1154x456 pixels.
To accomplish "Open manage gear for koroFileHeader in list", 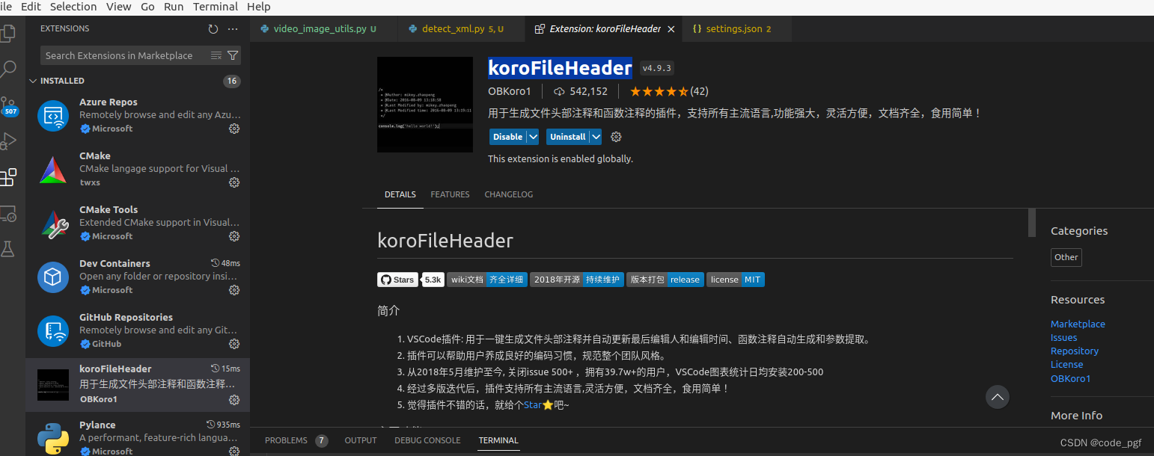I will [234, 400].
